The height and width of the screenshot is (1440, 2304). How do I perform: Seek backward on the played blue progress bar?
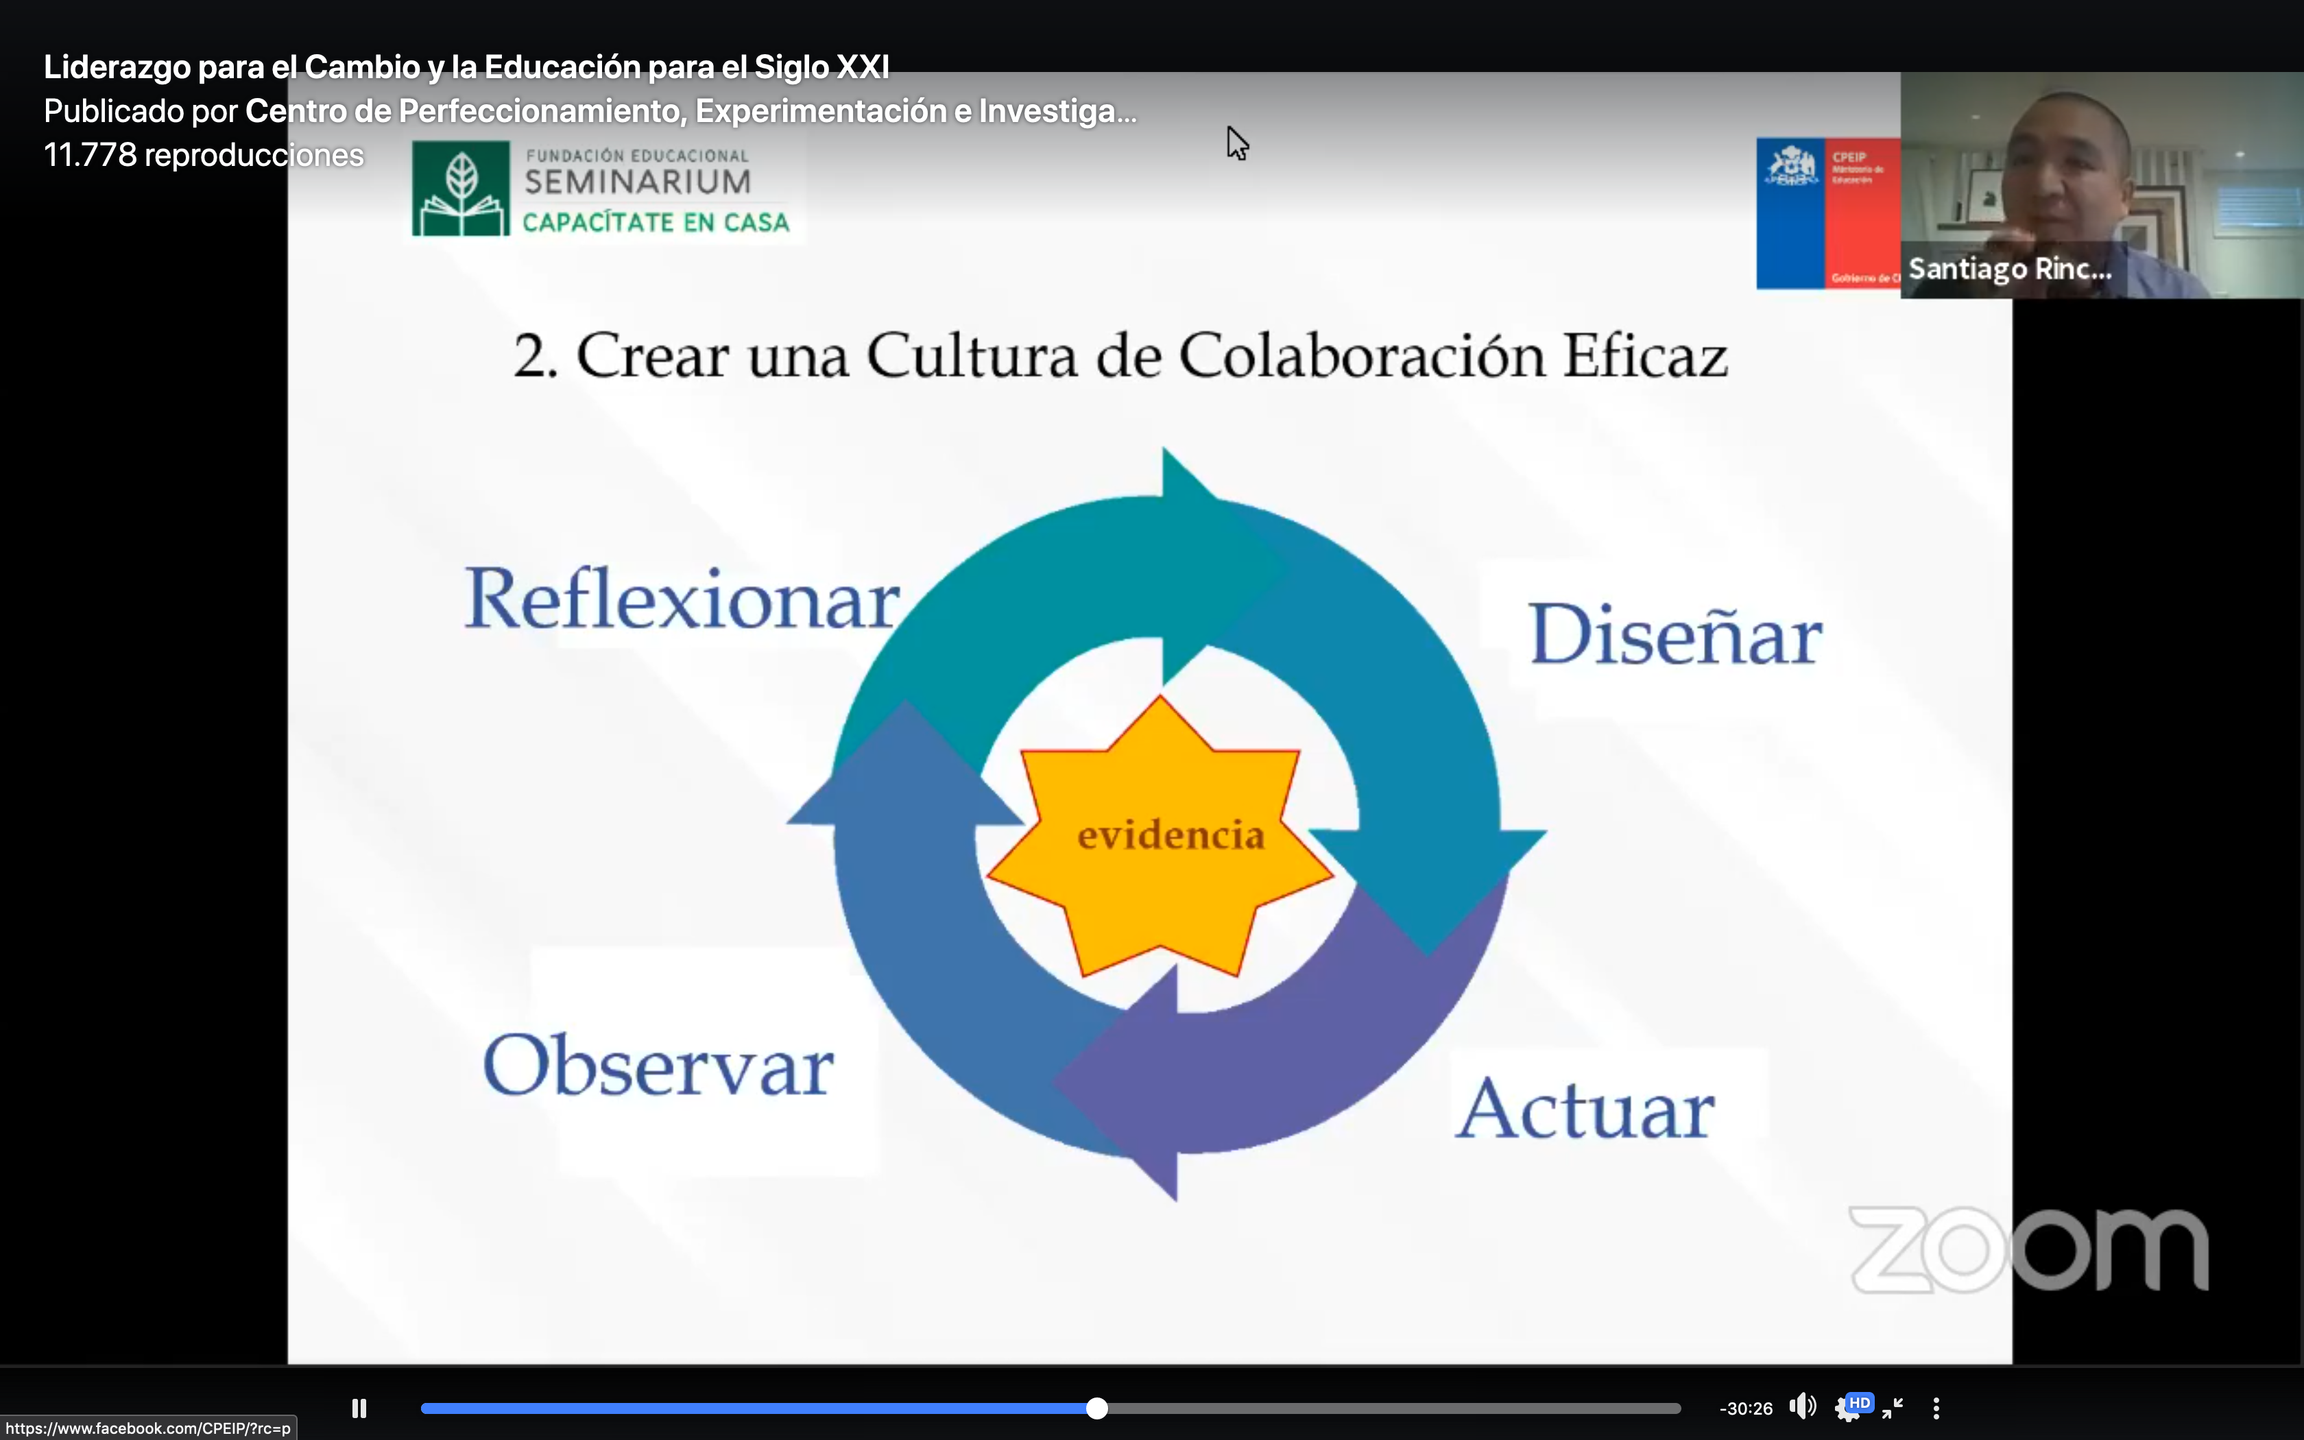pos(754,1408)
